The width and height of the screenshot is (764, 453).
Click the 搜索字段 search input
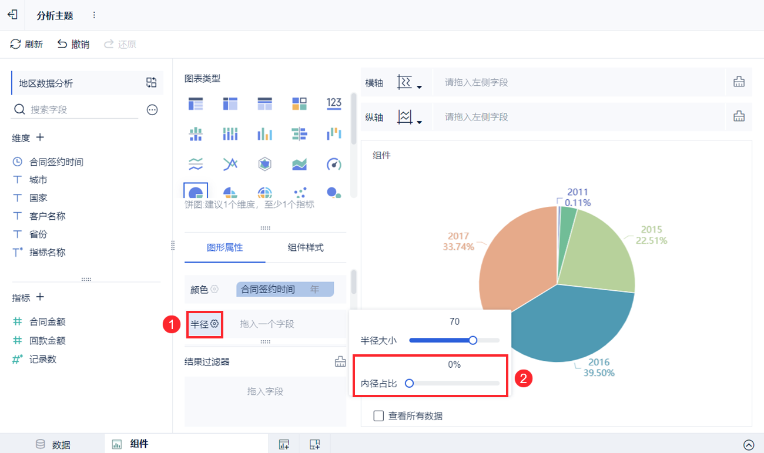click(75, 109)
